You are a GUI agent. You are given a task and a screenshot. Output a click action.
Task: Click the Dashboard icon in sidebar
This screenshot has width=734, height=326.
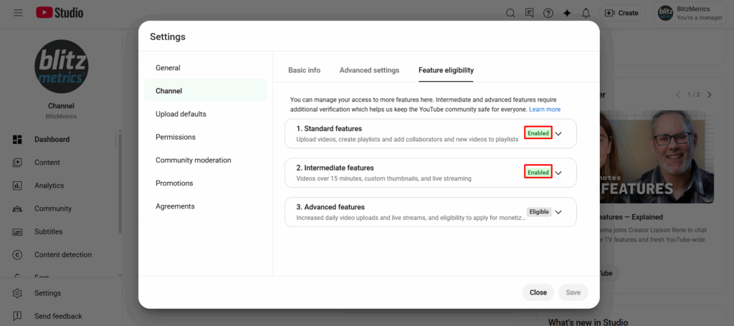click(x=18, y=140)
